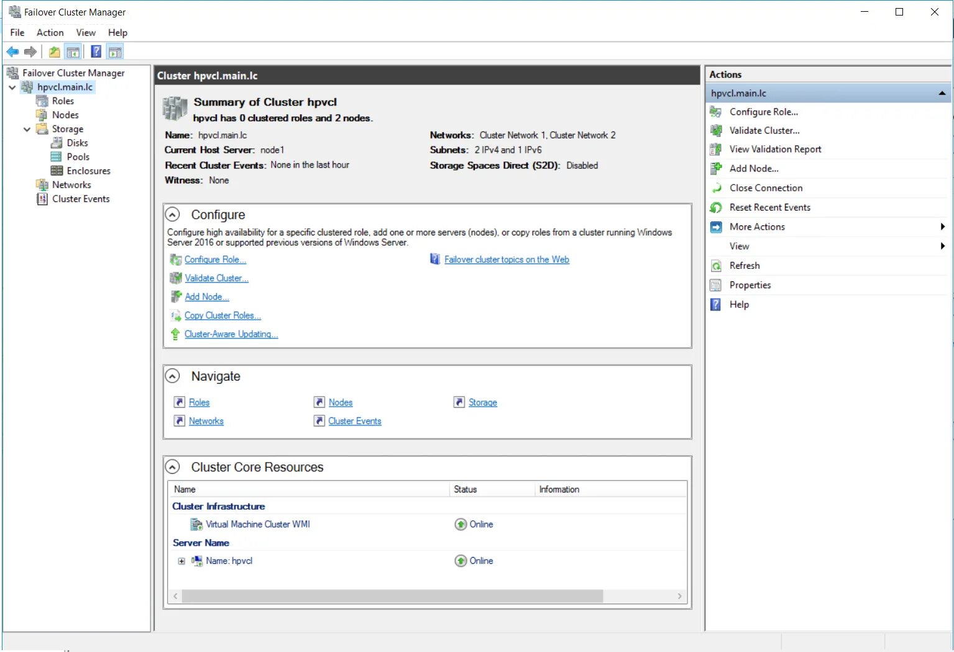
Task: Click the Cluster-Aware Updating green arrow icon
Action: (175, 334)
